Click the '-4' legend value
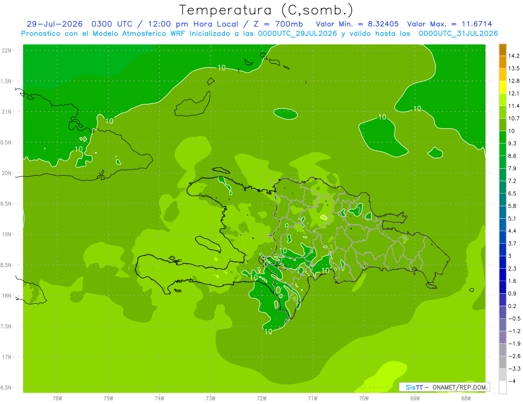The height and width of the screenshot is (404, 523). [x=512, y=381]
